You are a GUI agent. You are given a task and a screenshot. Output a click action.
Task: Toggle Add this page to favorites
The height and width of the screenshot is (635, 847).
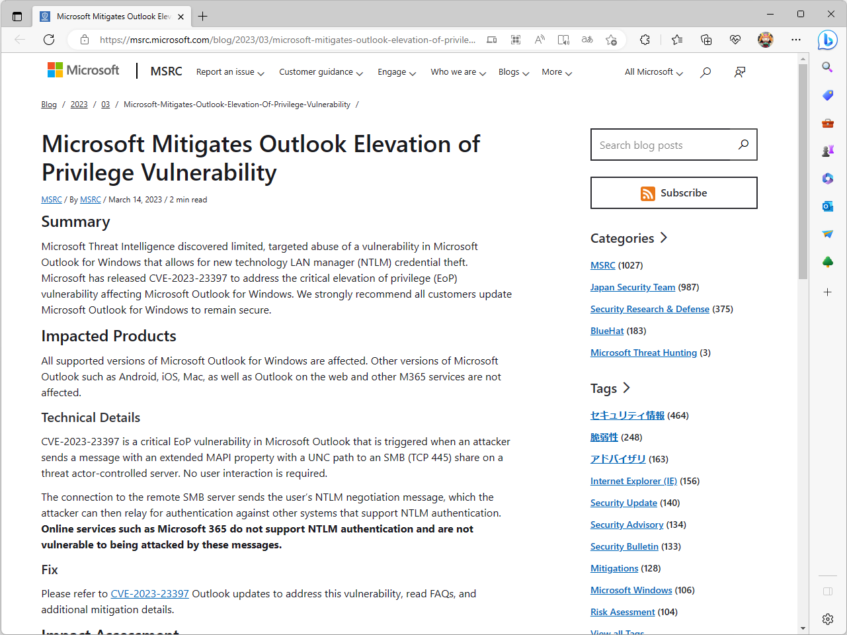pyautogui.click(x=612, y=40)
